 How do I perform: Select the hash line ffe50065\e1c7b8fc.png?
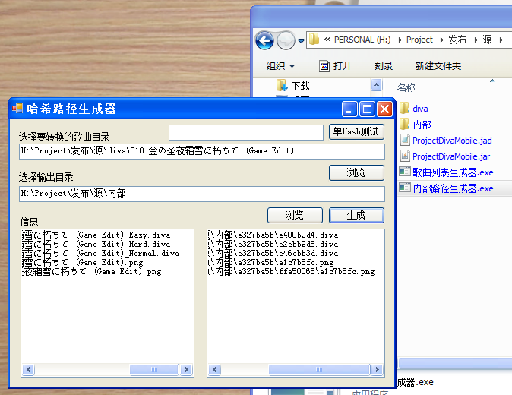[x=291, y=272]
